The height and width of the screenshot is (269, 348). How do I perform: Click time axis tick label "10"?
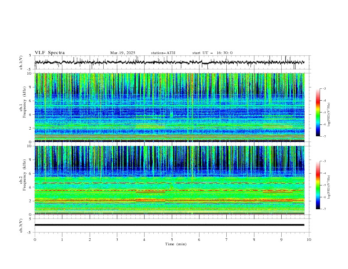pos(309,240)
